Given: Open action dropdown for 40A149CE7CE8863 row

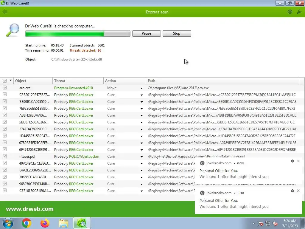Looking at the screenshot, I should [141, 164].
